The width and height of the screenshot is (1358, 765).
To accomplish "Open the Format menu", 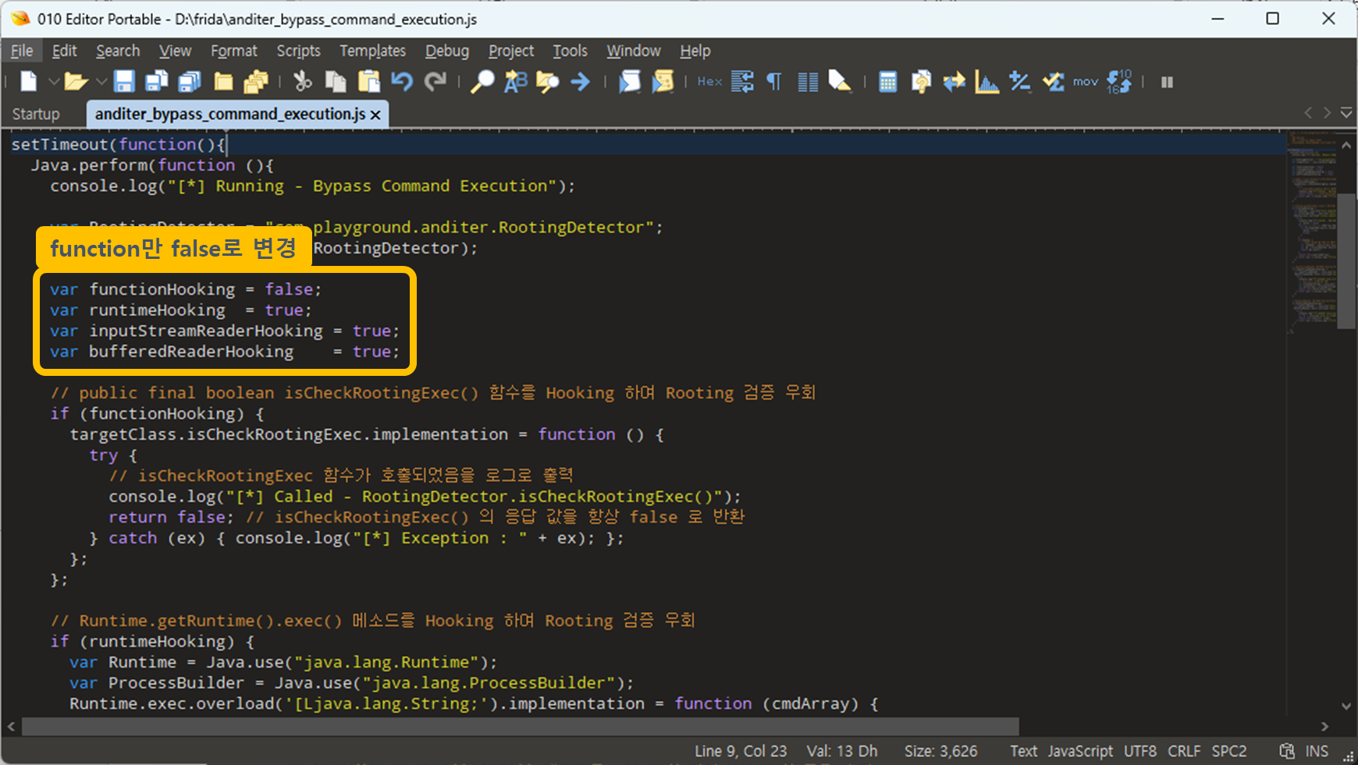I will [x=233, y=51].
